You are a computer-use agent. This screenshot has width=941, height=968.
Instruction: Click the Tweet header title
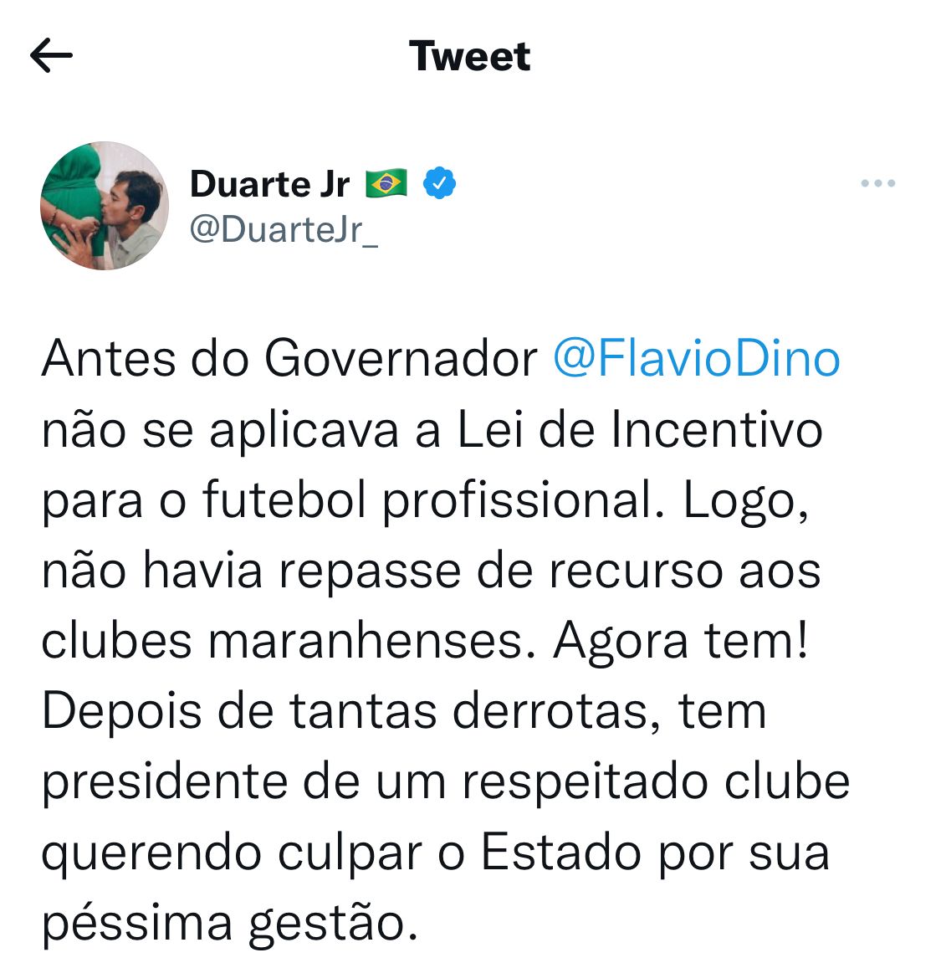[469, 56]
